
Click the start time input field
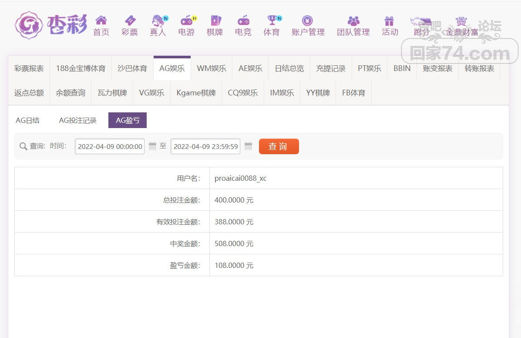coord(110,146)
